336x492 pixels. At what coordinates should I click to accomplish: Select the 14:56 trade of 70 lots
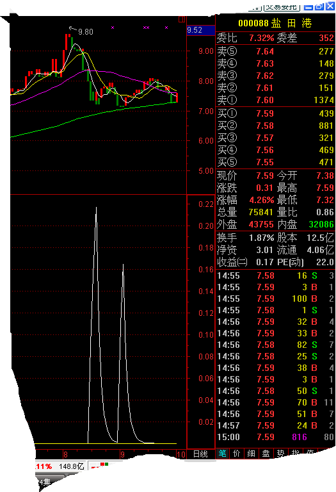tap(275, 402)
